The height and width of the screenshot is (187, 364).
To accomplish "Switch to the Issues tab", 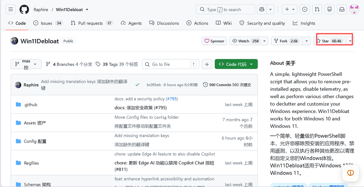I will point(48,23).
